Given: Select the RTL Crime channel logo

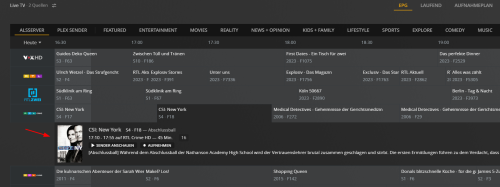Looking at the screenshot, I should pos(32,113).
